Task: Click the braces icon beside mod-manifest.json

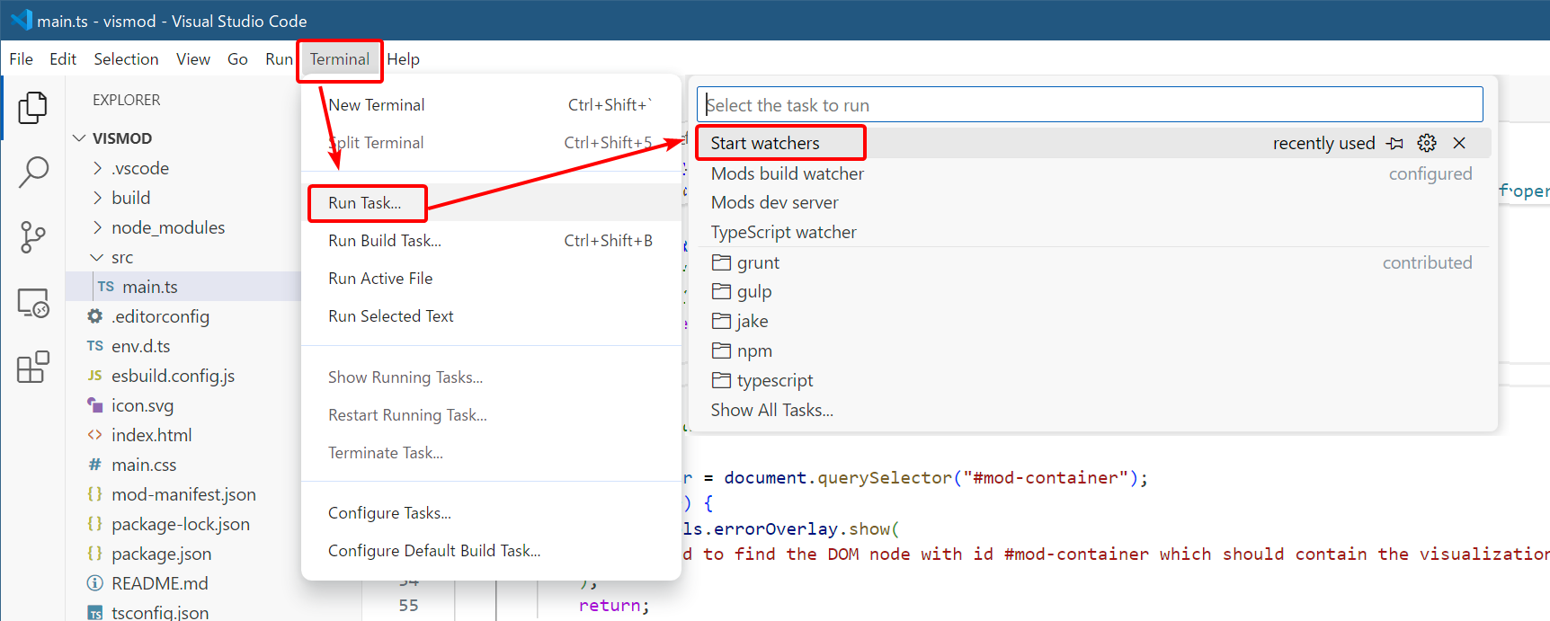Action: [x=94, y=494]
